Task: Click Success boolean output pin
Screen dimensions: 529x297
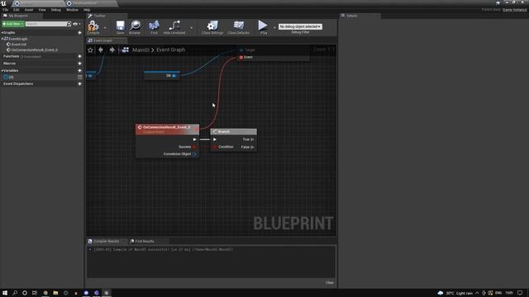Action: [194, 147]
